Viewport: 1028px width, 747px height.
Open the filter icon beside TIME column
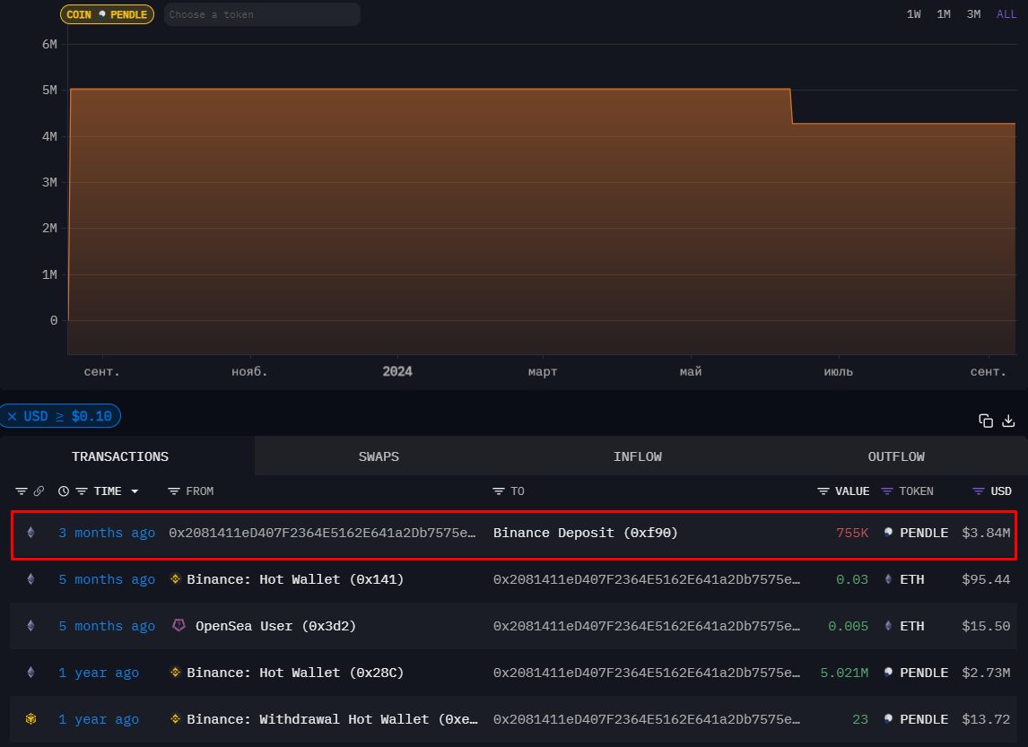(x=82, y=491)
